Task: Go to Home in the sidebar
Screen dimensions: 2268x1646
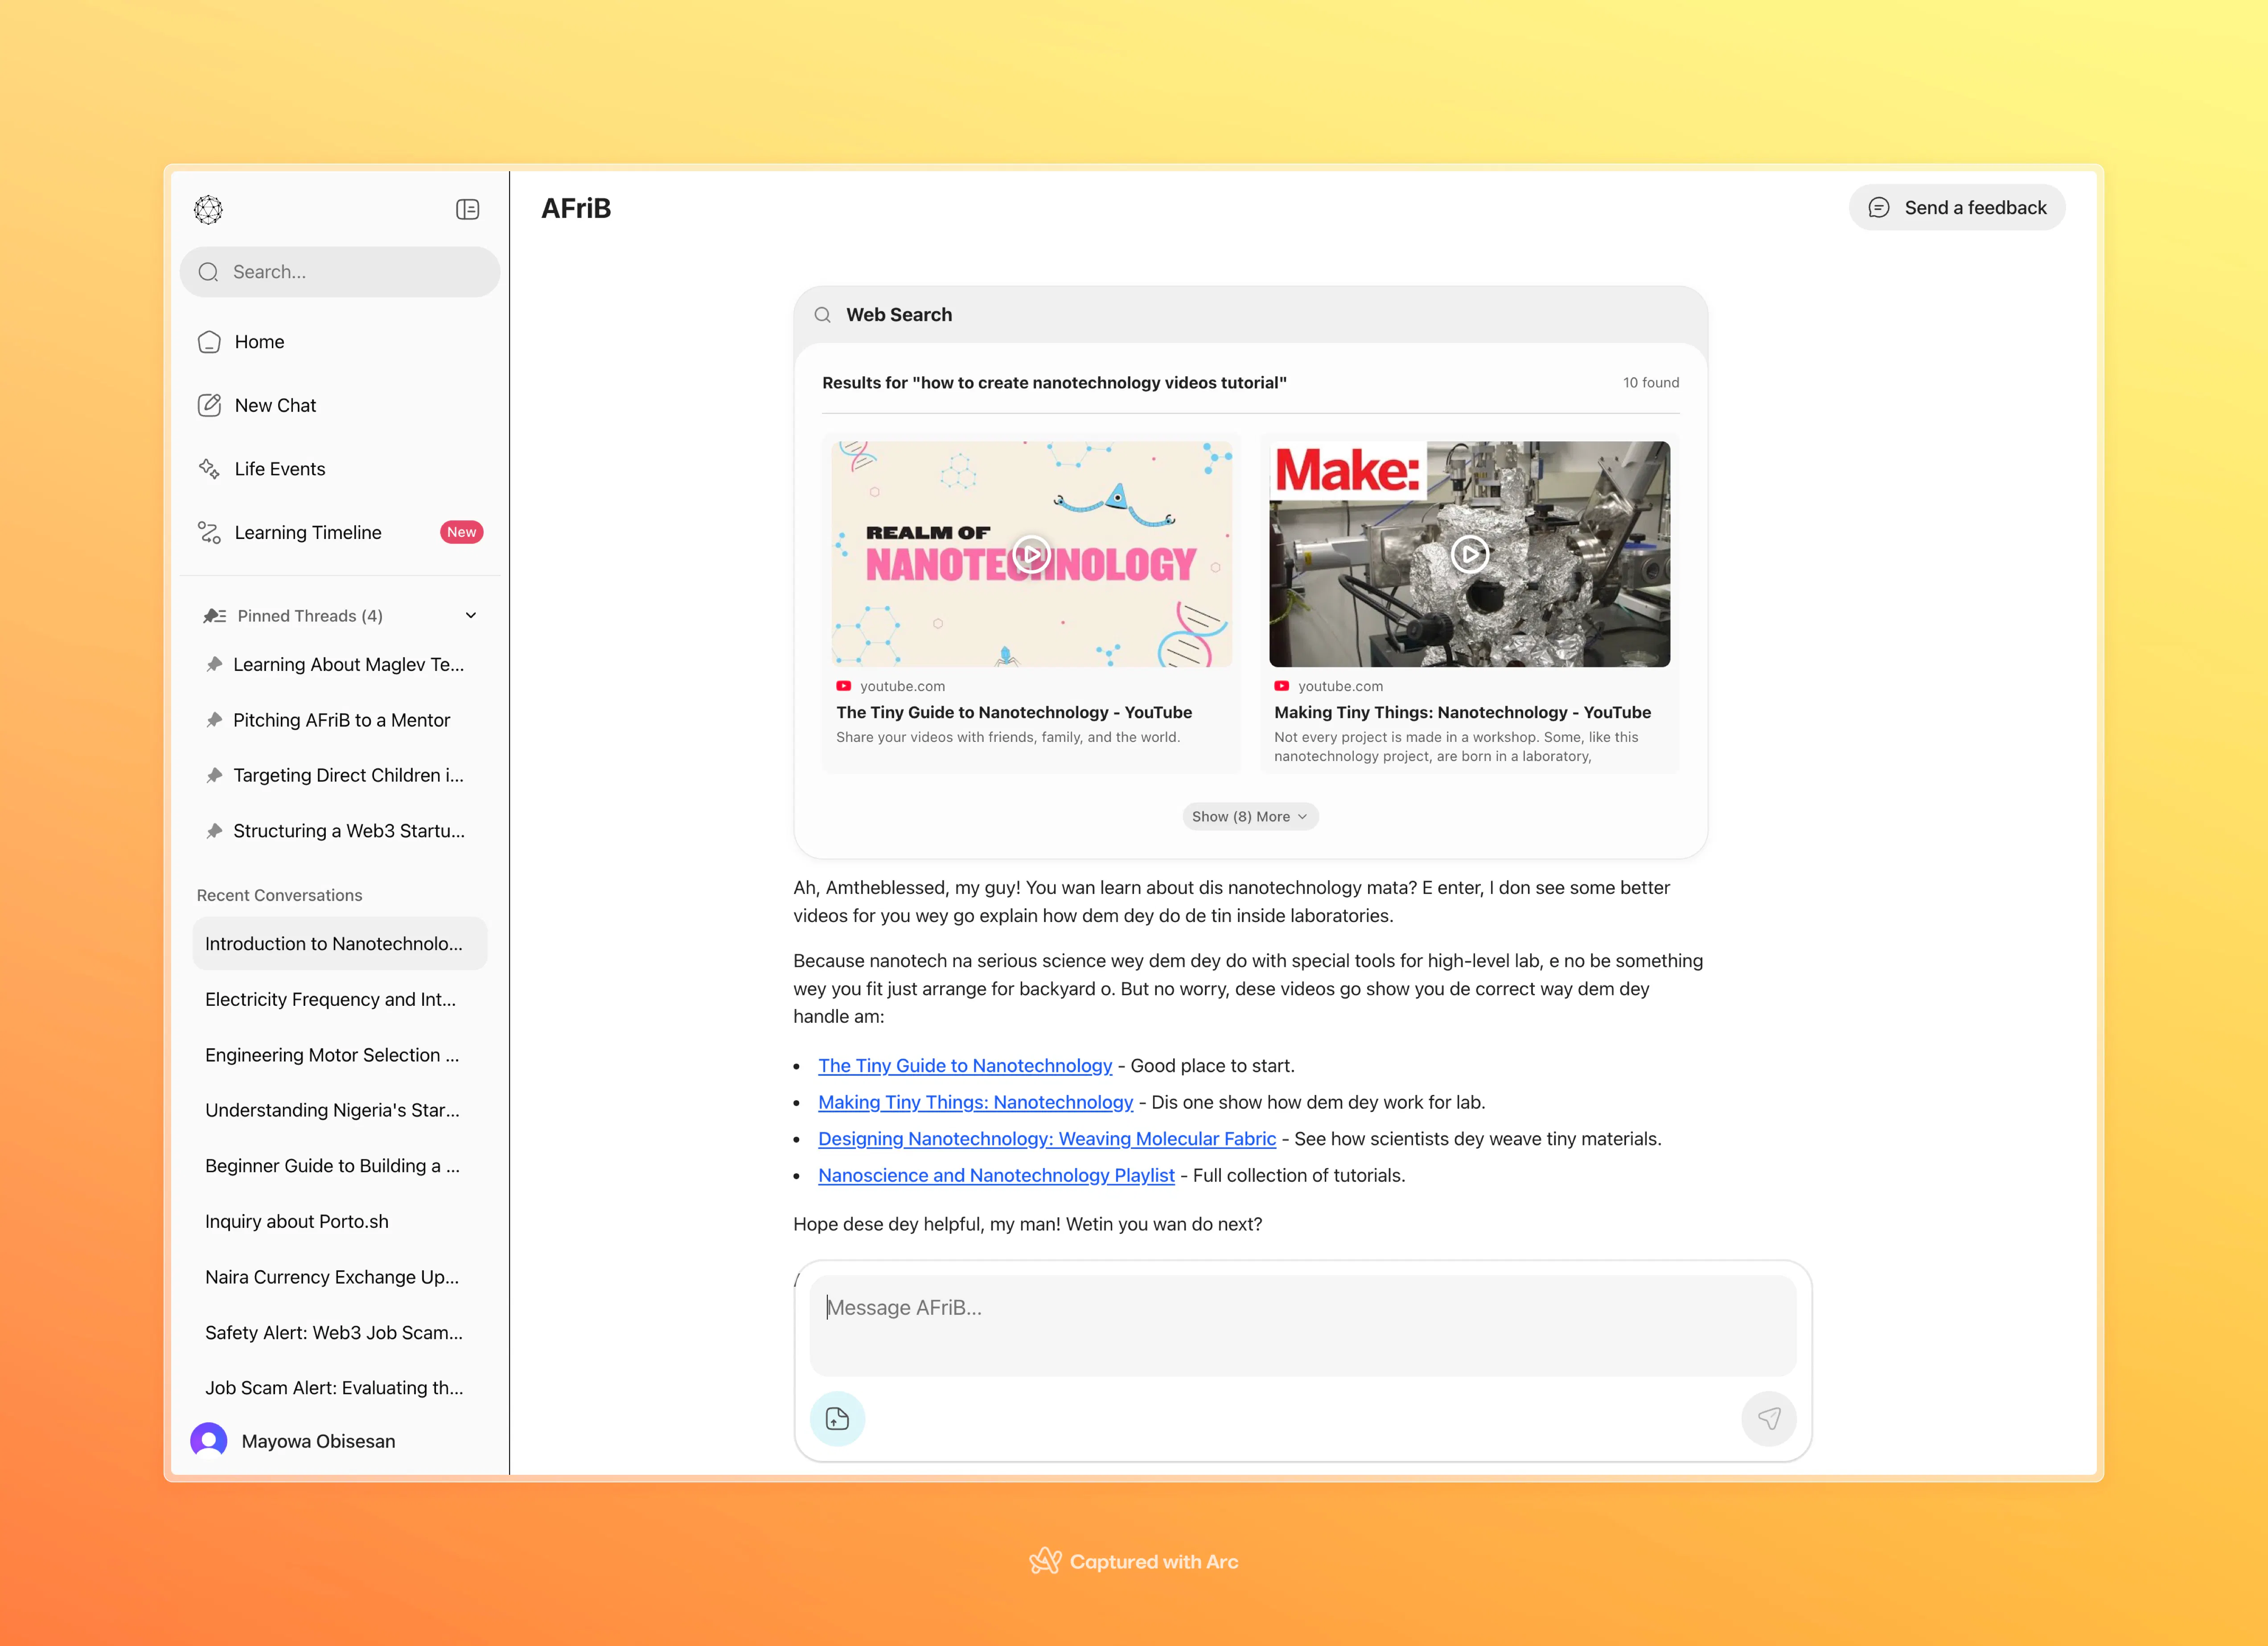Action: tap(340, 342)
